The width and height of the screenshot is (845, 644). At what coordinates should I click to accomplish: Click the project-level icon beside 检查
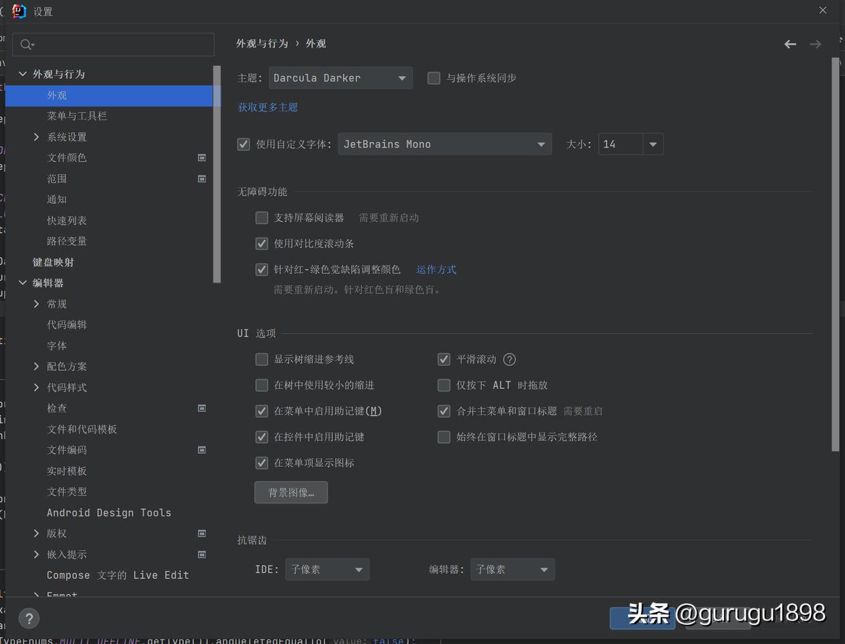pos(201,408)
